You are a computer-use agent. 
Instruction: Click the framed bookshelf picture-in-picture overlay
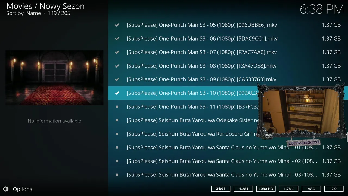(301, 112)
